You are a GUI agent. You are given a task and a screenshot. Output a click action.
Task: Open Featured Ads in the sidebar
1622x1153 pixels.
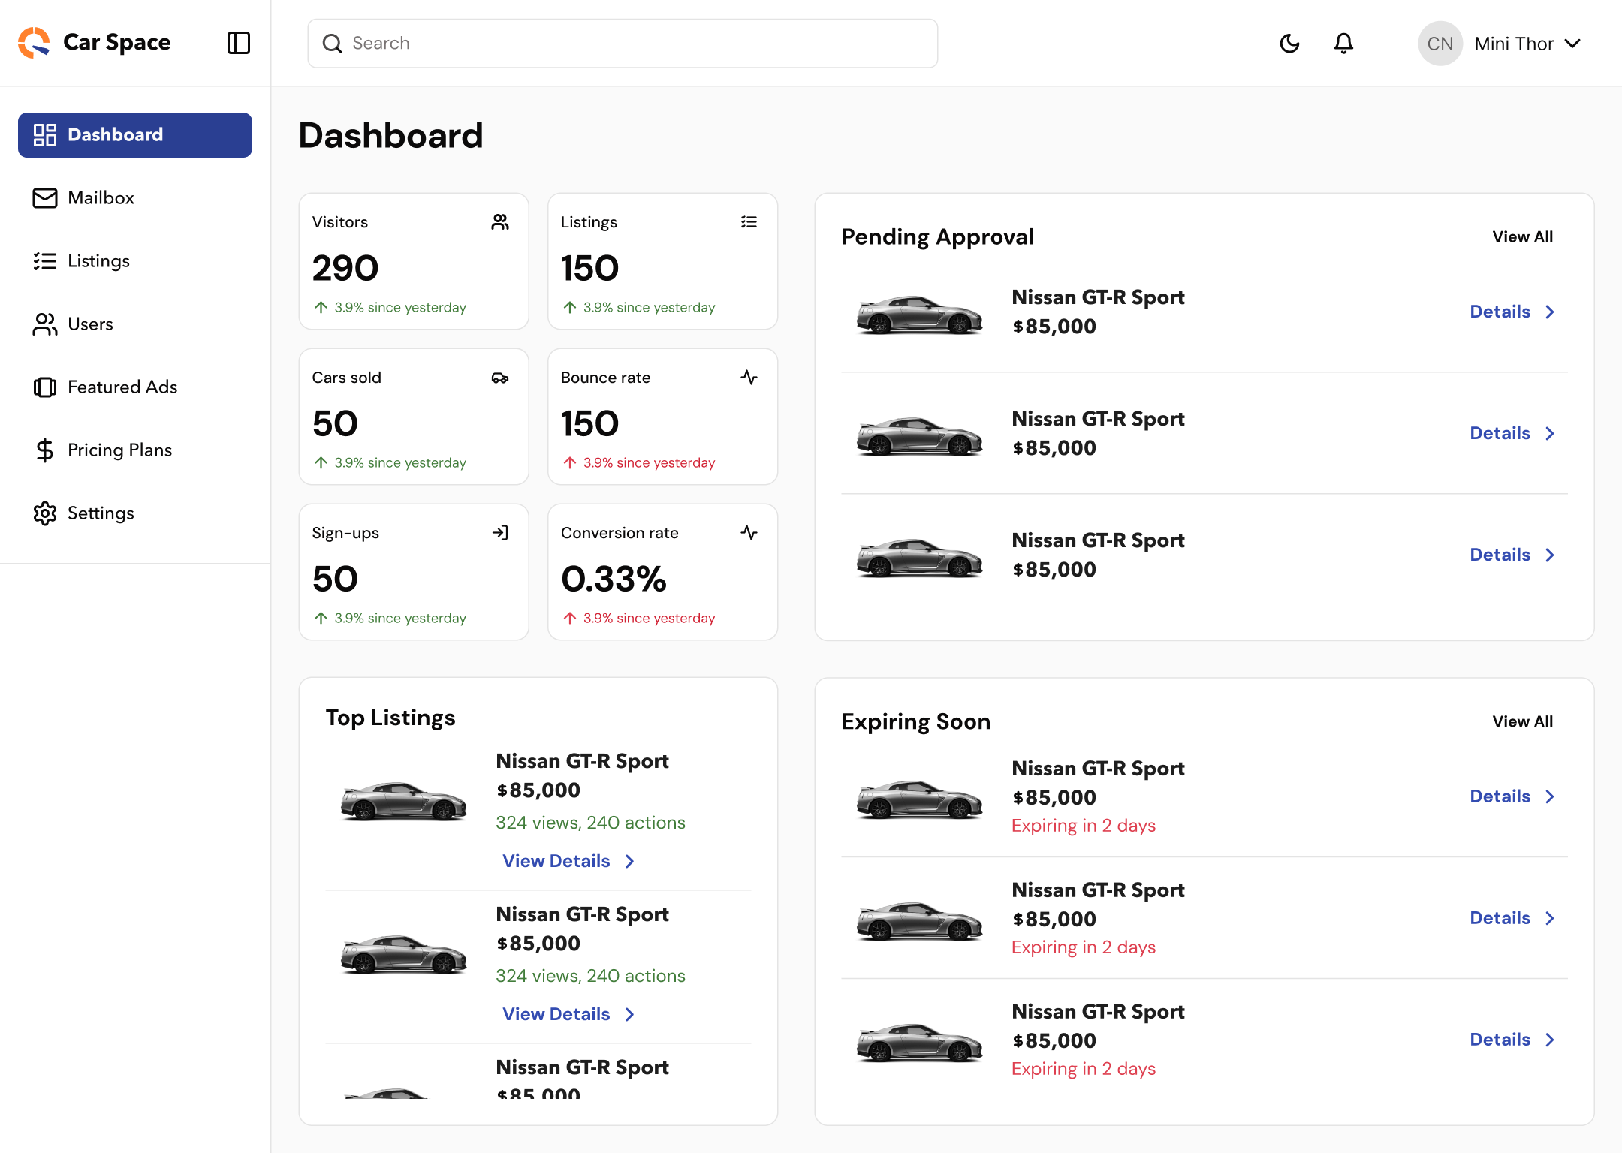(x=135, y=387)
